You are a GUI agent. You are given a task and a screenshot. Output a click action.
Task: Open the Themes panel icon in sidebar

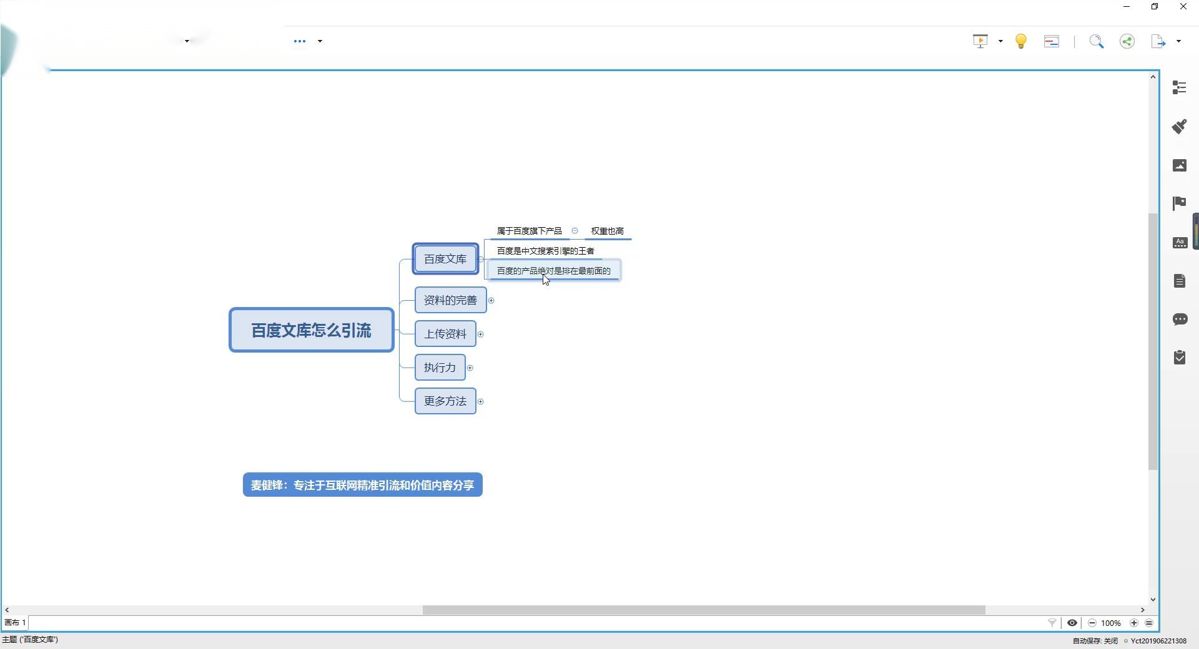click(x=1180, y=242)
